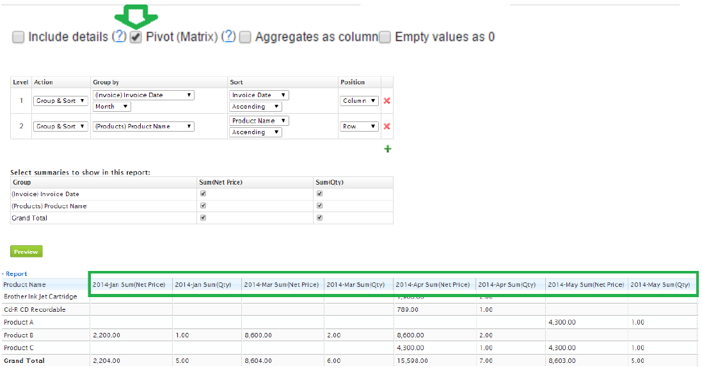Screen dimensions: 702x377
Task: Uncheck Sum(Qty) for Invoice Date group
Action: pos(319,194)
